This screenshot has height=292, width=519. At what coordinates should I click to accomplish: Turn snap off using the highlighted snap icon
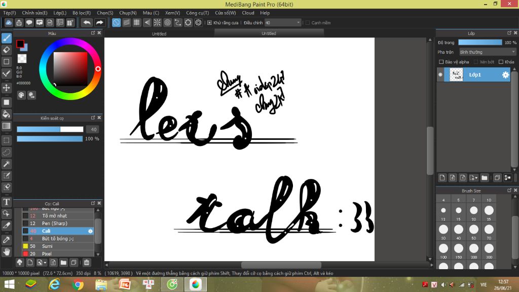pyautogui.click(x=116, y=22)
